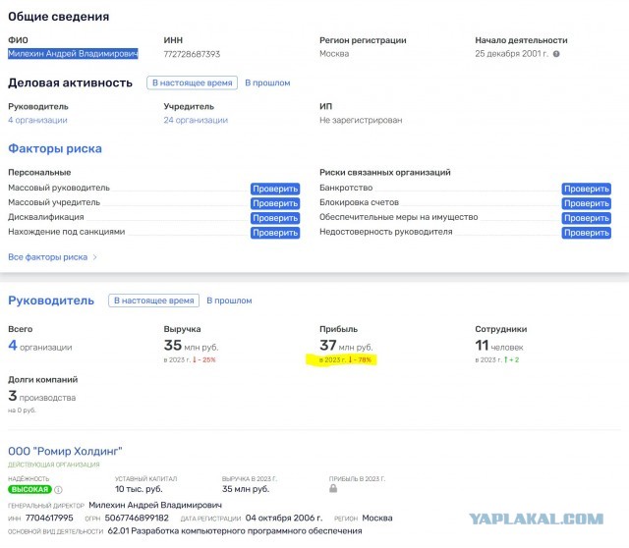
Task: Check Банкротство risk factor
Action: (587, 189)
